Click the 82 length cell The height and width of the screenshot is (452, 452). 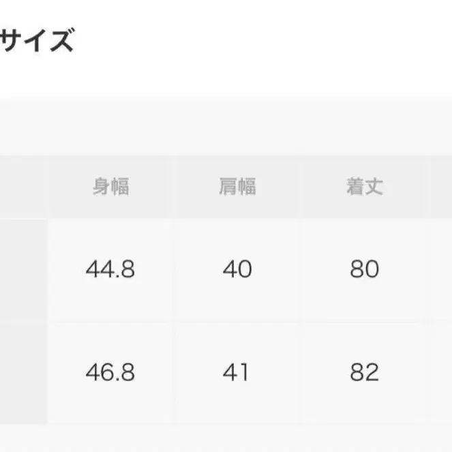(x=364, y=372)
